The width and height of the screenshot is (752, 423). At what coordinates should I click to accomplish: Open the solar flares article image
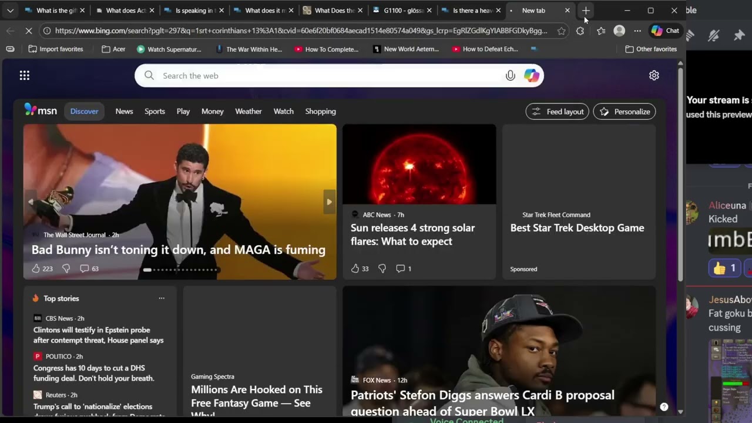419,164
